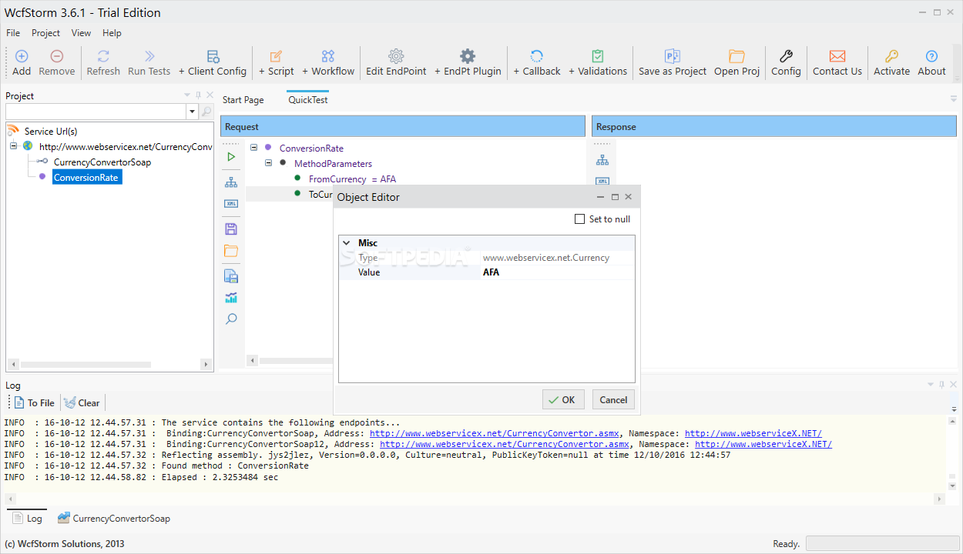Show Response pane XML view icon
Screen dimensions: 963x554
tap(602, 181)
